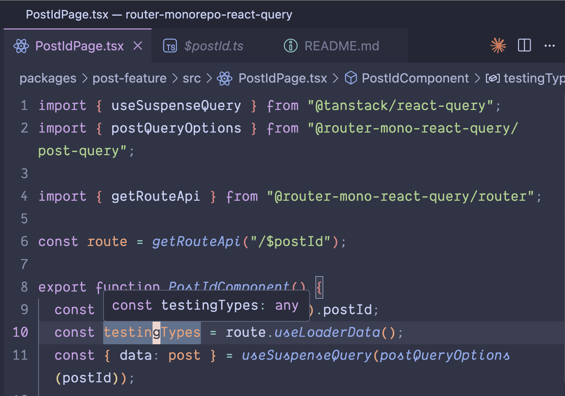
Task: Click the highlighted opening brace on line 8
Action: point(319,287)
